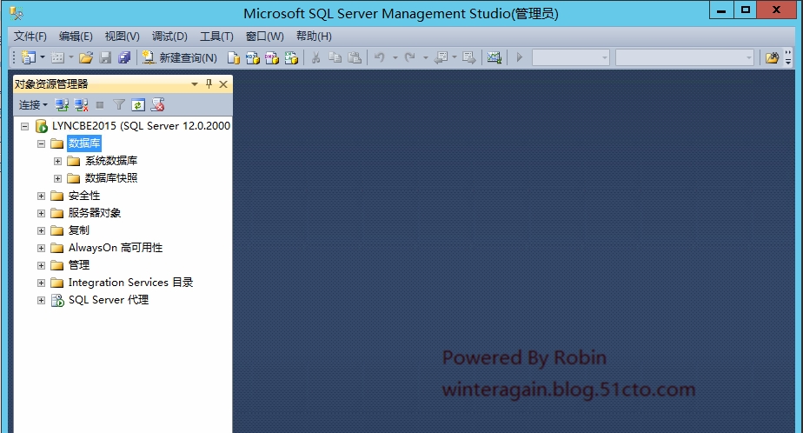Viewport: 803px width, 433px height.
Task: Click the Redo arrow icon
Action: coord(409,57)
